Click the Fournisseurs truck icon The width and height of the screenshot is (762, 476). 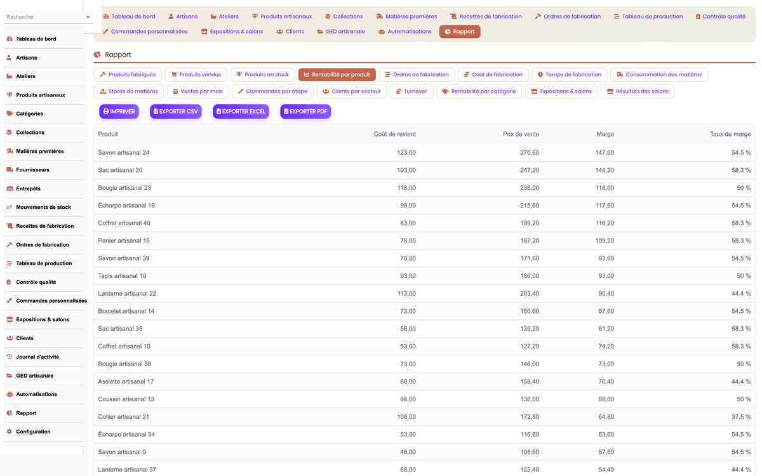[x=10, y=170]
